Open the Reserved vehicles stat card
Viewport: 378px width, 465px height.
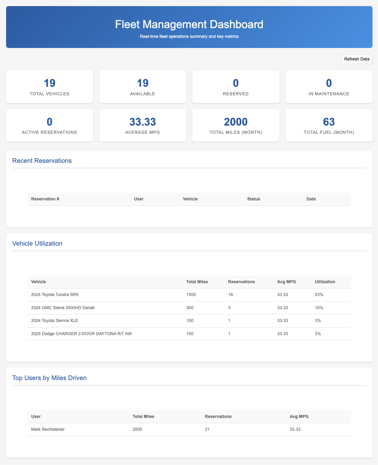pyautogui.click(x=235, y=87)
